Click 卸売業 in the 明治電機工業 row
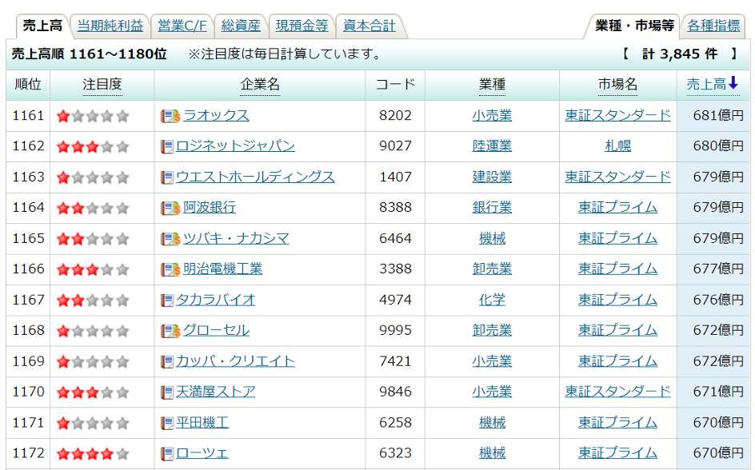755x470 pixels. tap(492, 269)
